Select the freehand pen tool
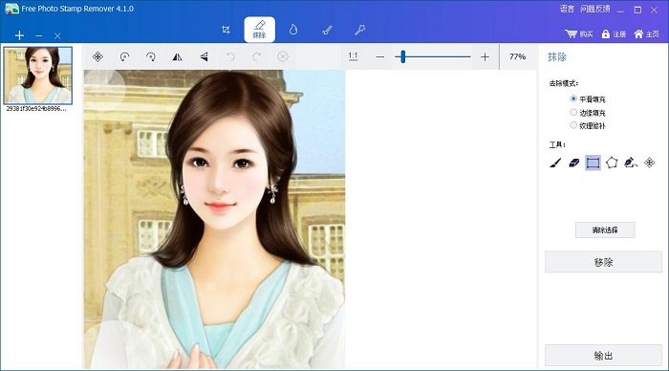 pos(631,163)
